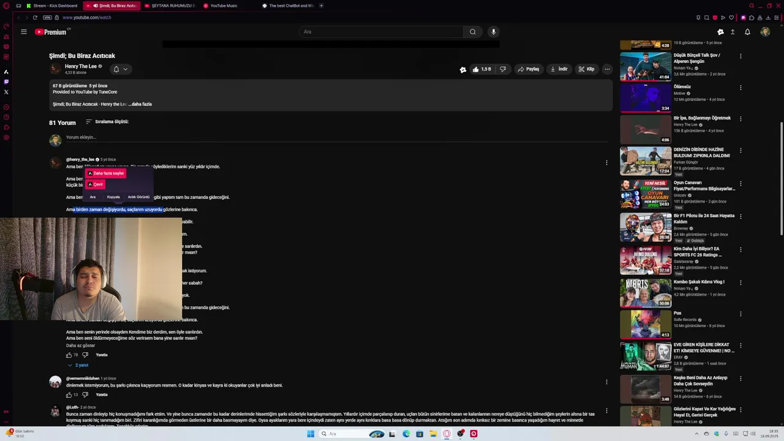Open Twitch icon in browser sidebar

pyautogui.click(x=6, y=81)
